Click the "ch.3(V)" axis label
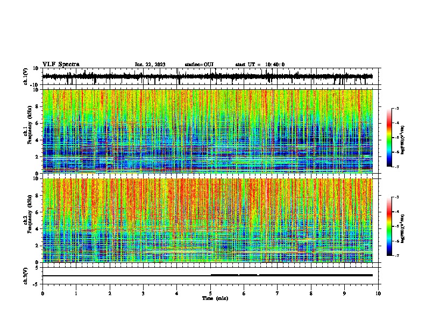Viewport: 426px width, 329px height. pyautogui.click(x=26, y=276)
